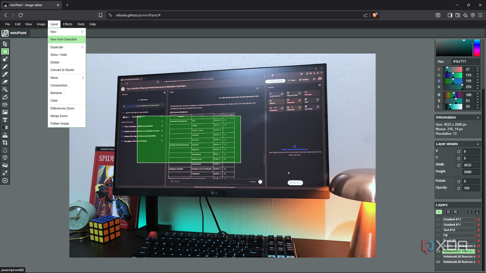Screen dimensions: 486x273
Task: Select Flatten Image menu entry
Action: 67,124
